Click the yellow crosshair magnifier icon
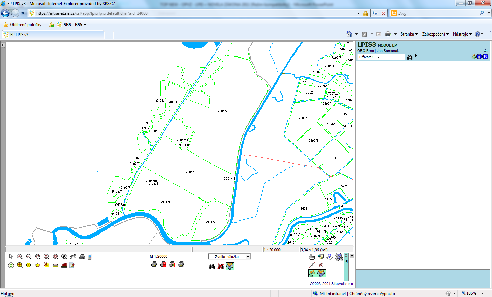 click(x=20, y=265)
